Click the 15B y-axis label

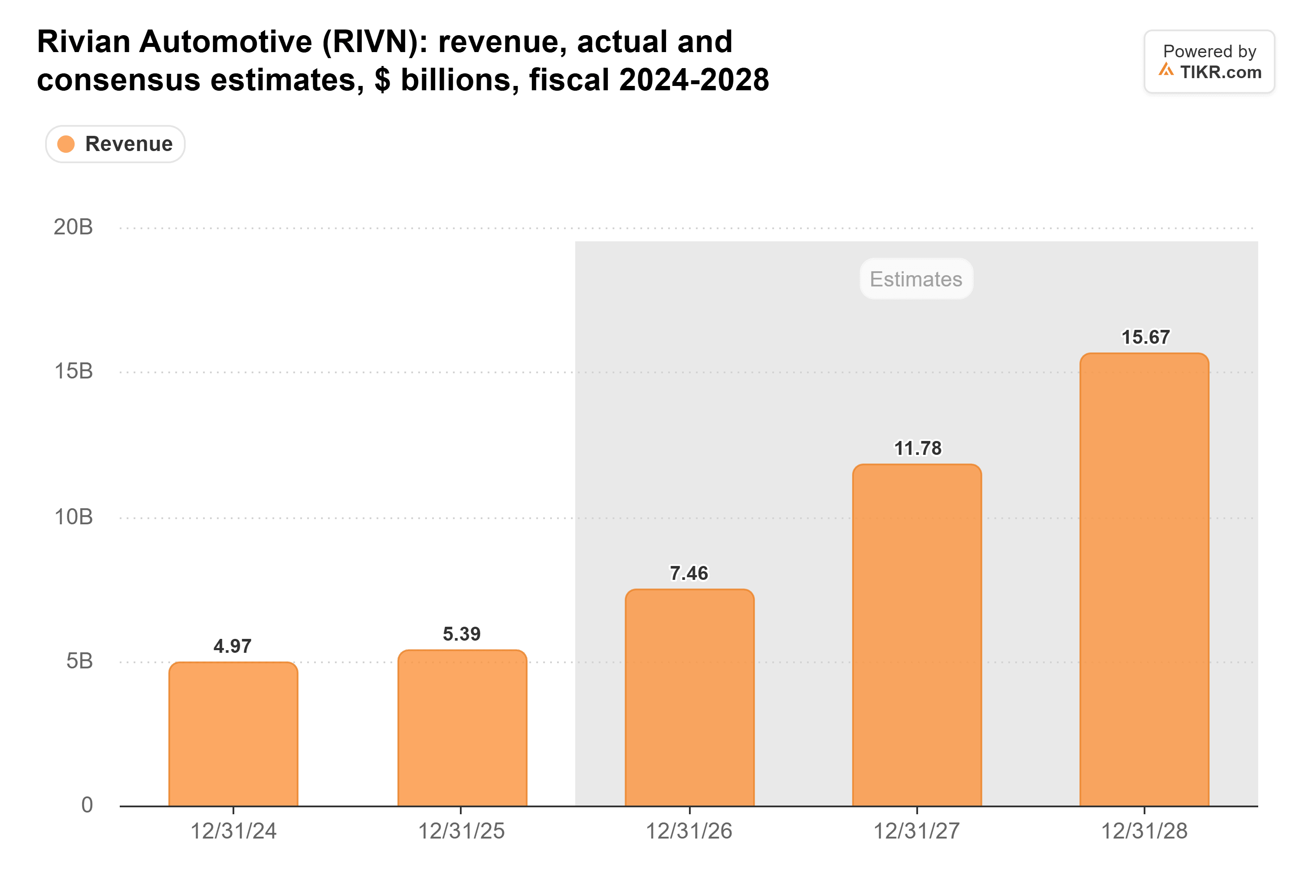(73, 372)
